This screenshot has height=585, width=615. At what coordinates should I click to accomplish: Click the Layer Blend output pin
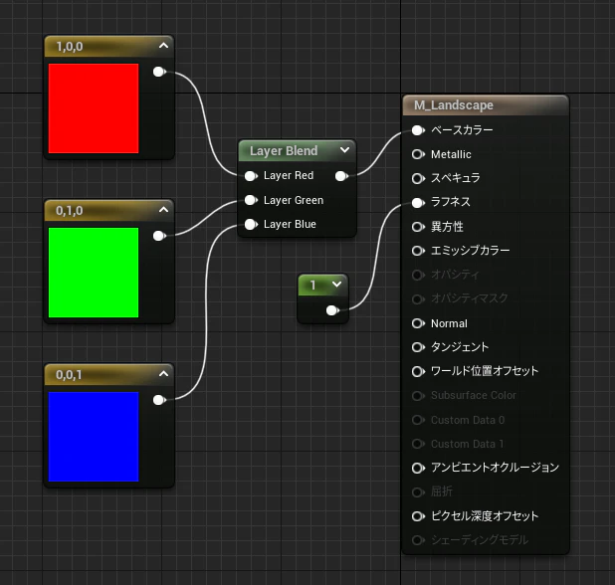(x=342, y=176)
